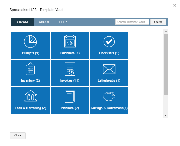The width and height of the screenshot is (180, 146).
Task: Click the scrollbar down arrow
Action: pos(166,115)
